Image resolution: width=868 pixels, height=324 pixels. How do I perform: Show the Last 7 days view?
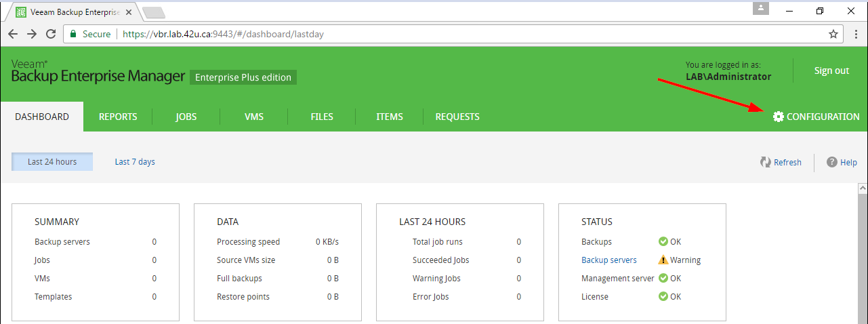coord(135,162)
